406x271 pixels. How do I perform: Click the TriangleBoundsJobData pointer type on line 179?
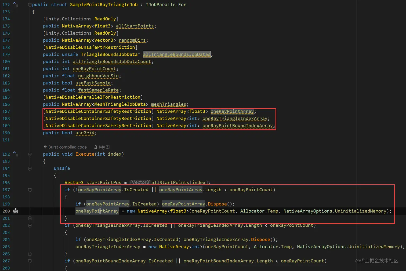(110, 54)
